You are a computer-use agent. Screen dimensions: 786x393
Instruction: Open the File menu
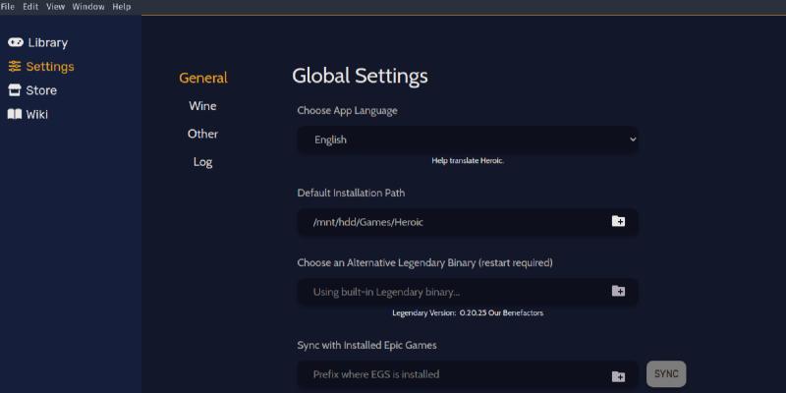[x=8, y=7]
